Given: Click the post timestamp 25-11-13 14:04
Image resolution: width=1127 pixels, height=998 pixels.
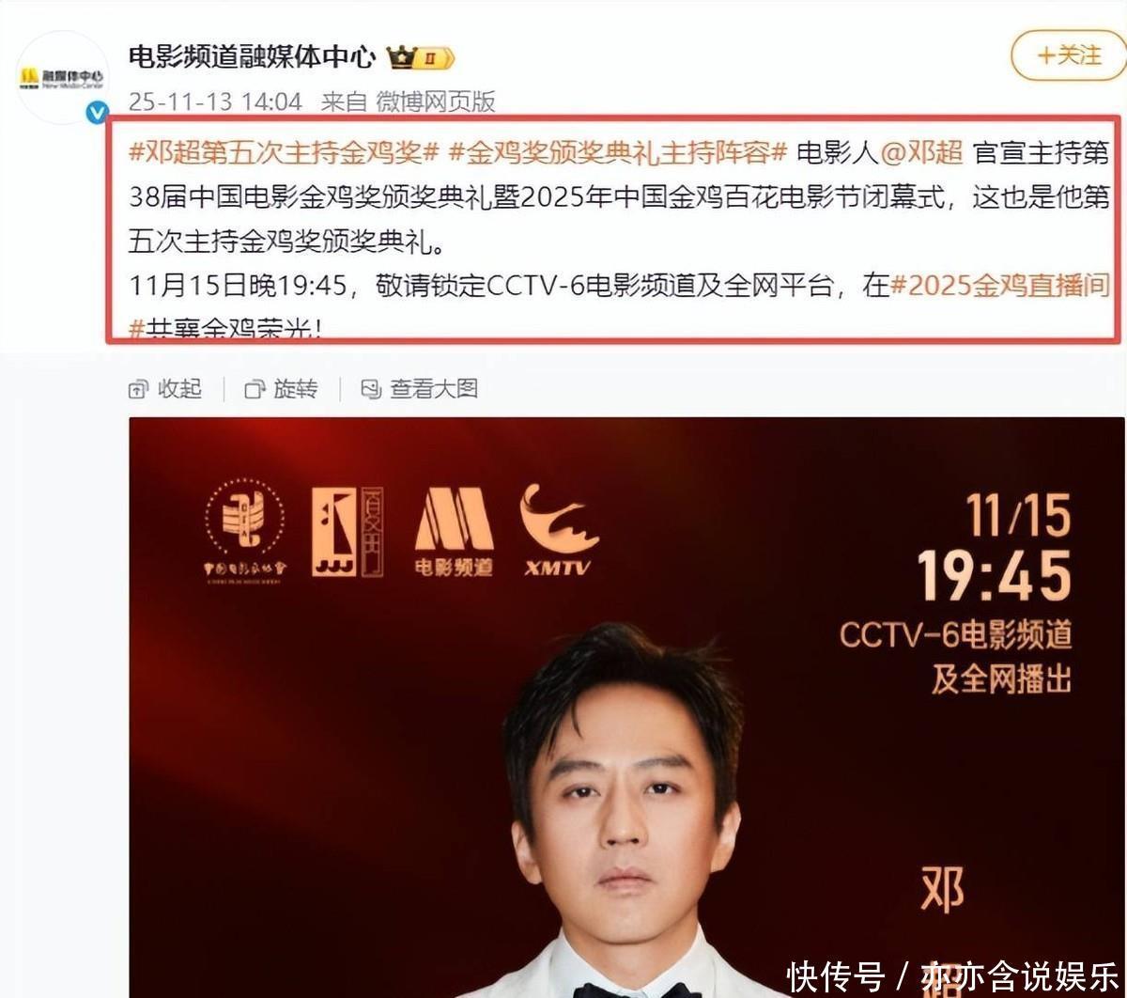Looking at the screenshot, I should pyautogui.click(x=215, y=101).
